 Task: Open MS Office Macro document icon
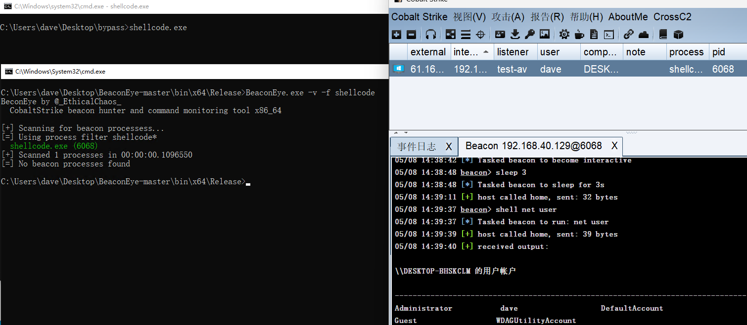(x=594, y=35)
